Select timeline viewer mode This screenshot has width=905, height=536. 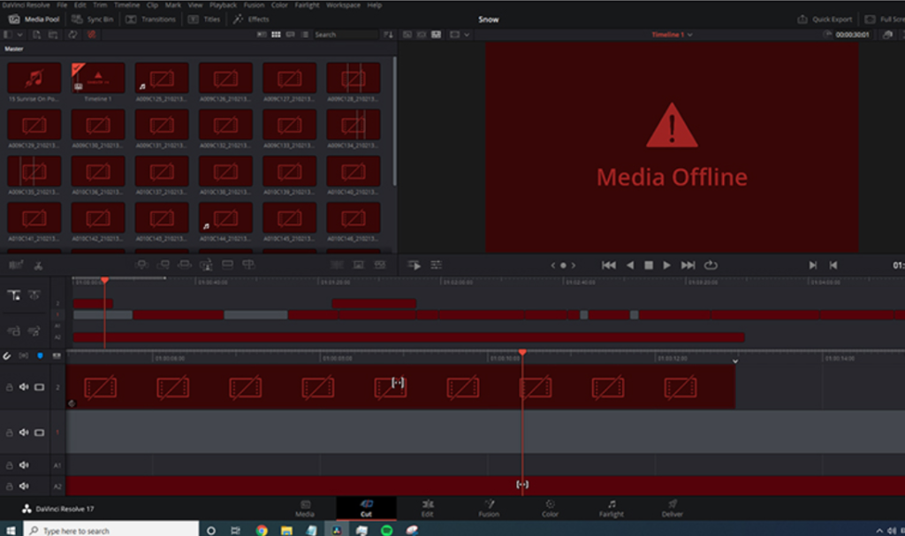(437, 34)
